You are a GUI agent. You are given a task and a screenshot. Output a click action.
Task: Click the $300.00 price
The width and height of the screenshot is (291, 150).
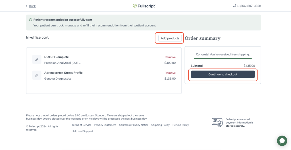170,63
